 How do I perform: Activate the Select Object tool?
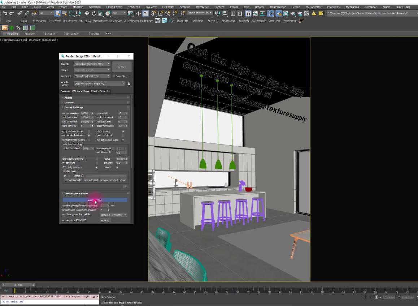[57, 13]
